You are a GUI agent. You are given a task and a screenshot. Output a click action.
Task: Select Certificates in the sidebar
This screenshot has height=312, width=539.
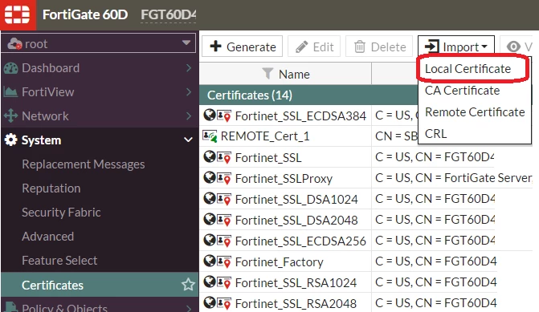[100, 285]
